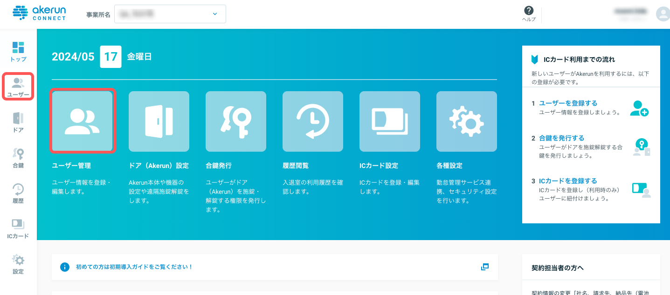This screenshot has height=295, width=670.
Task: Open the ヘルプ help icon
Action: 529,13
